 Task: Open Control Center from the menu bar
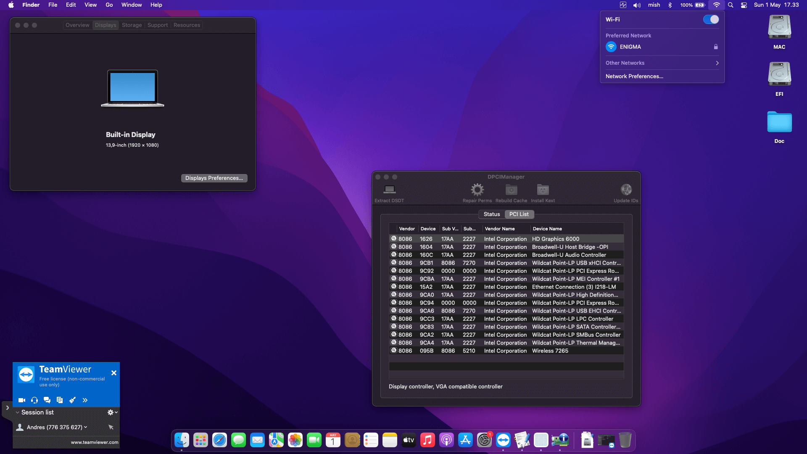click(x=744, y=5)
